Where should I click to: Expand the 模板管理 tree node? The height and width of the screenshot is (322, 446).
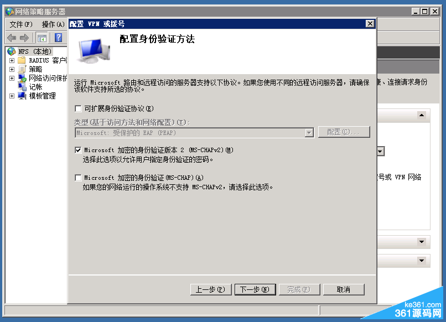[12, 96]
